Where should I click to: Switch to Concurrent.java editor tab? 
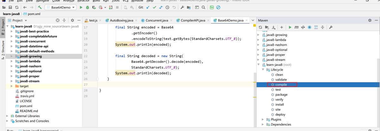pyautogui.click(x=156, y=20)
